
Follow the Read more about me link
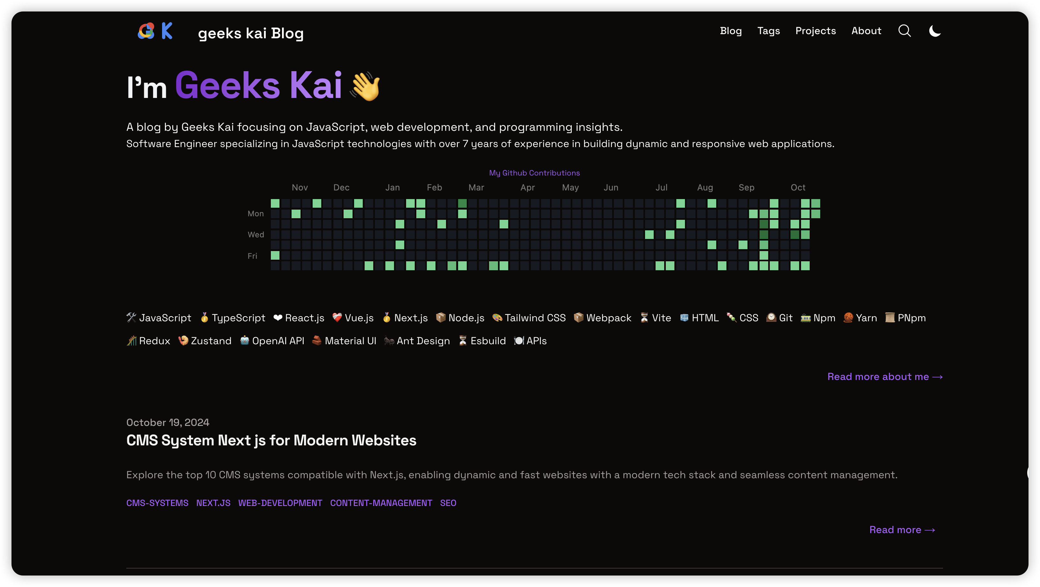coord(885,377)
